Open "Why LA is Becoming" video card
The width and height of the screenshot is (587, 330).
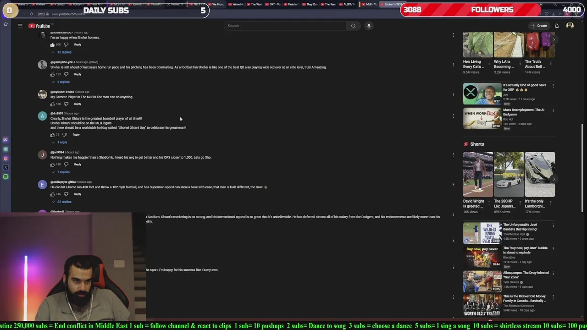click(509, 53)
